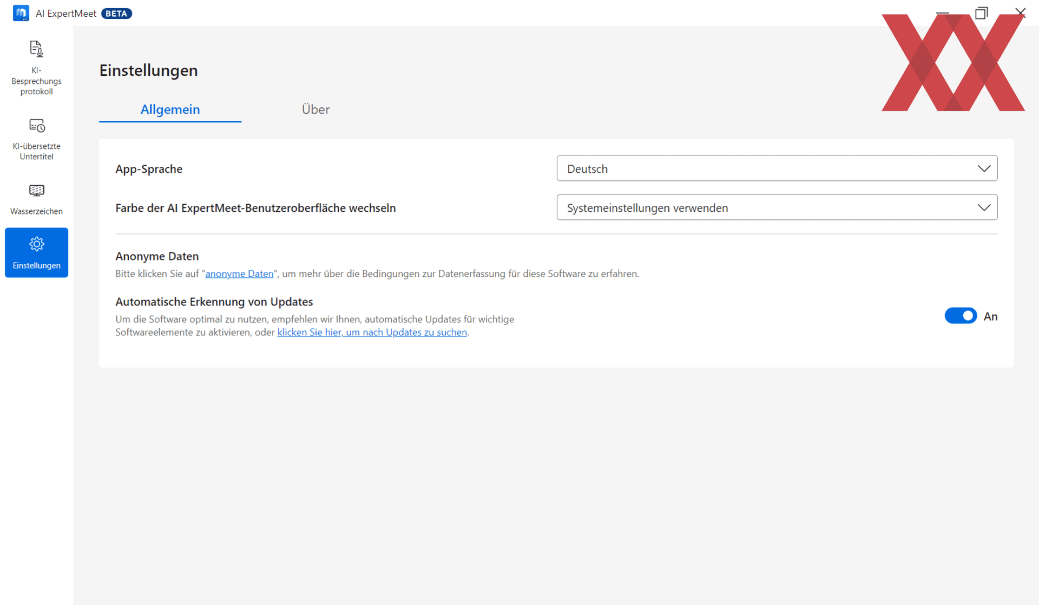Select the Allgemein tab
This screenshot has width=1039, height=605.
170,109
